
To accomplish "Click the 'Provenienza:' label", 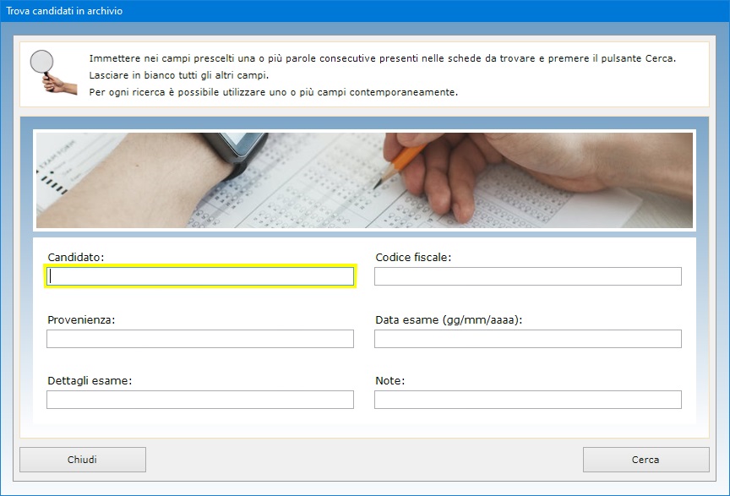I will (81, 320).
